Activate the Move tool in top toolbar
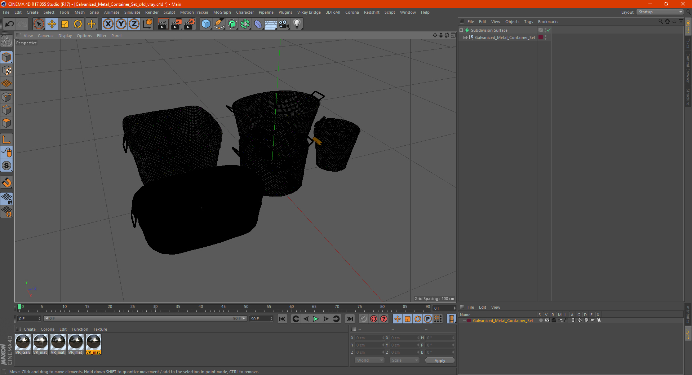Viewport: 692px width, 375px height. point(52,24)
